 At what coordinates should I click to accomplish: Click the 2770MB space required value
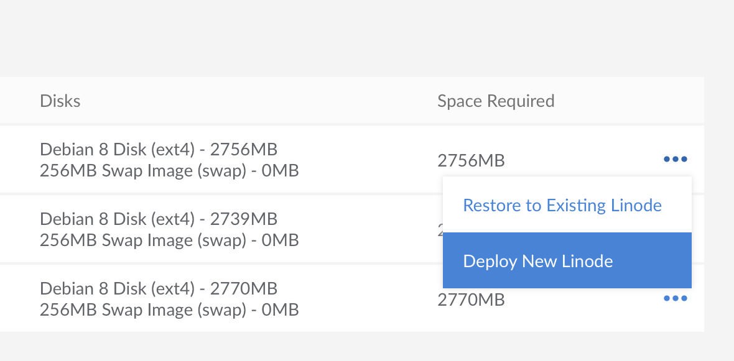[x=471, y=301]
